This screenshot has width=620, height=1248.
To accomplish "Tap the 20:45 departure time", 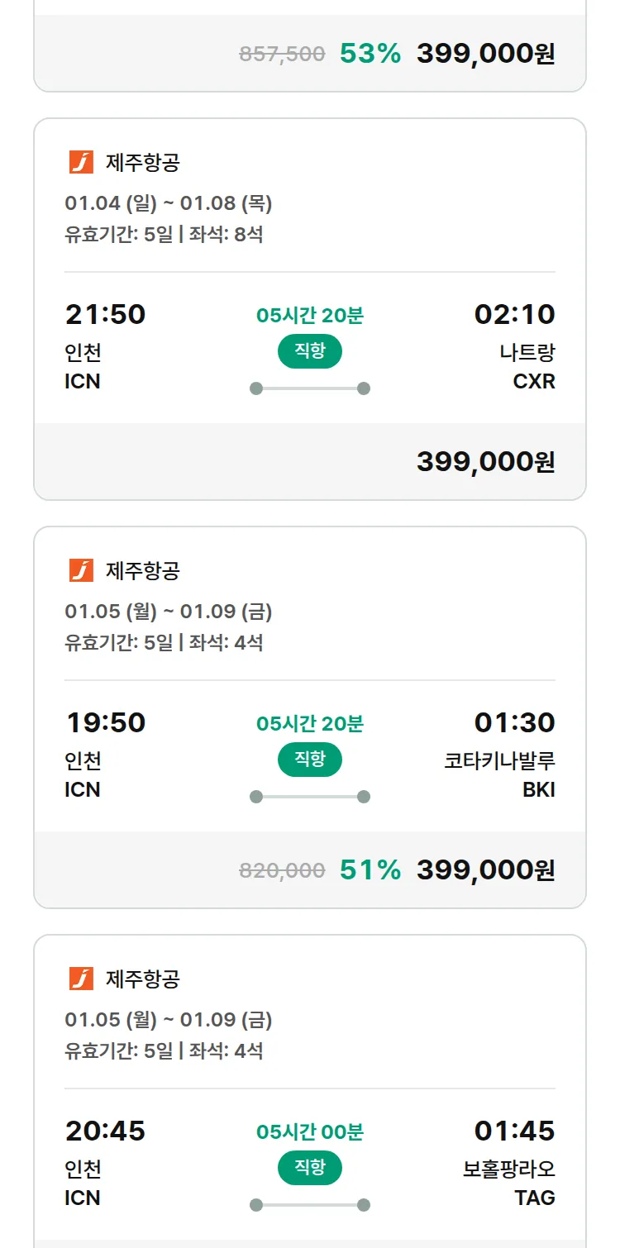I will click(x=105, y=1131).
